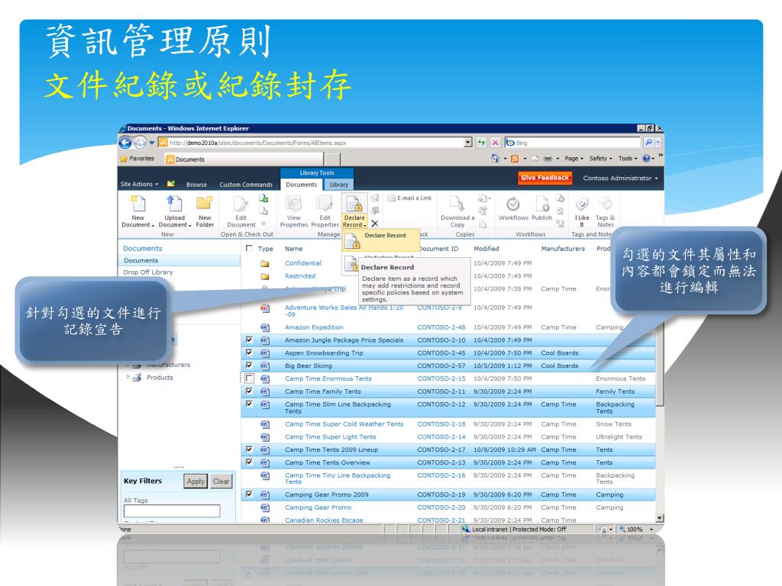Uncheck Camp Time Tents Overview checkbox
Screen dimensions: 782x586
pyautogui.click(x=249, y=462)
